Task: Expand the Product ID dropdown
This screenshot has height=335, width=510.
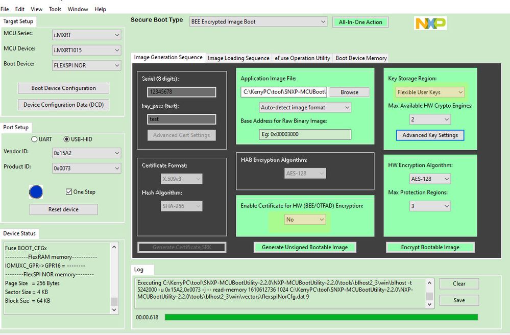Action: coord(86,168)
